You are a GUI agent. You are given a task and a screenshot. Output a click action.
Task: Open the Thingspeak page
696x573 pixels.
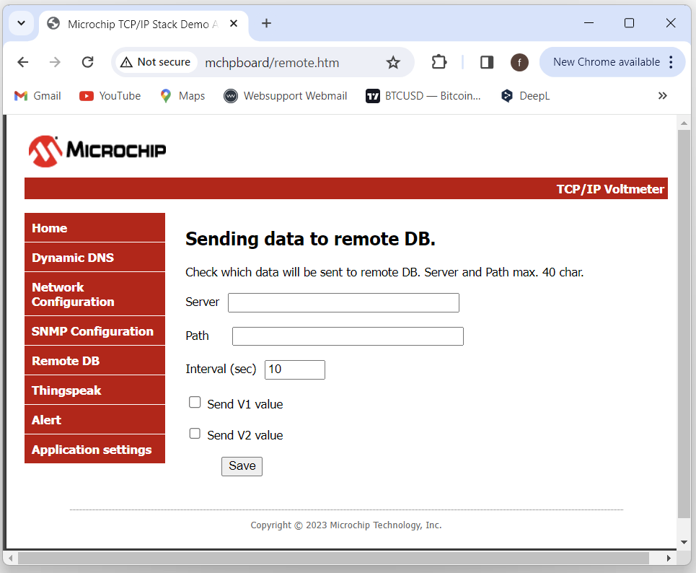click(94, 390)
